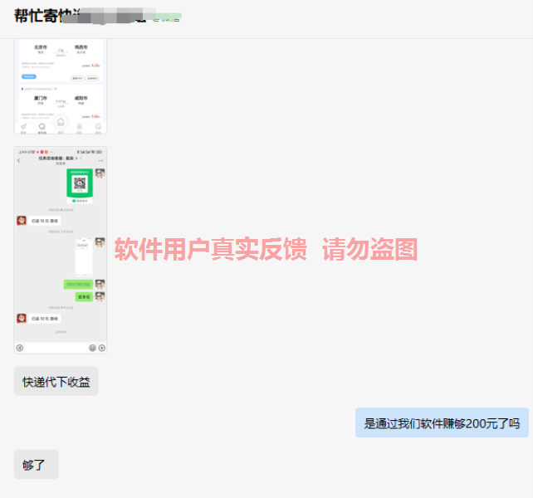This screenshot has width=533, height=498.
Task: Click the paper plane icon in the top thumbnail
Action: pyautogui.click(x=23, y=127)
